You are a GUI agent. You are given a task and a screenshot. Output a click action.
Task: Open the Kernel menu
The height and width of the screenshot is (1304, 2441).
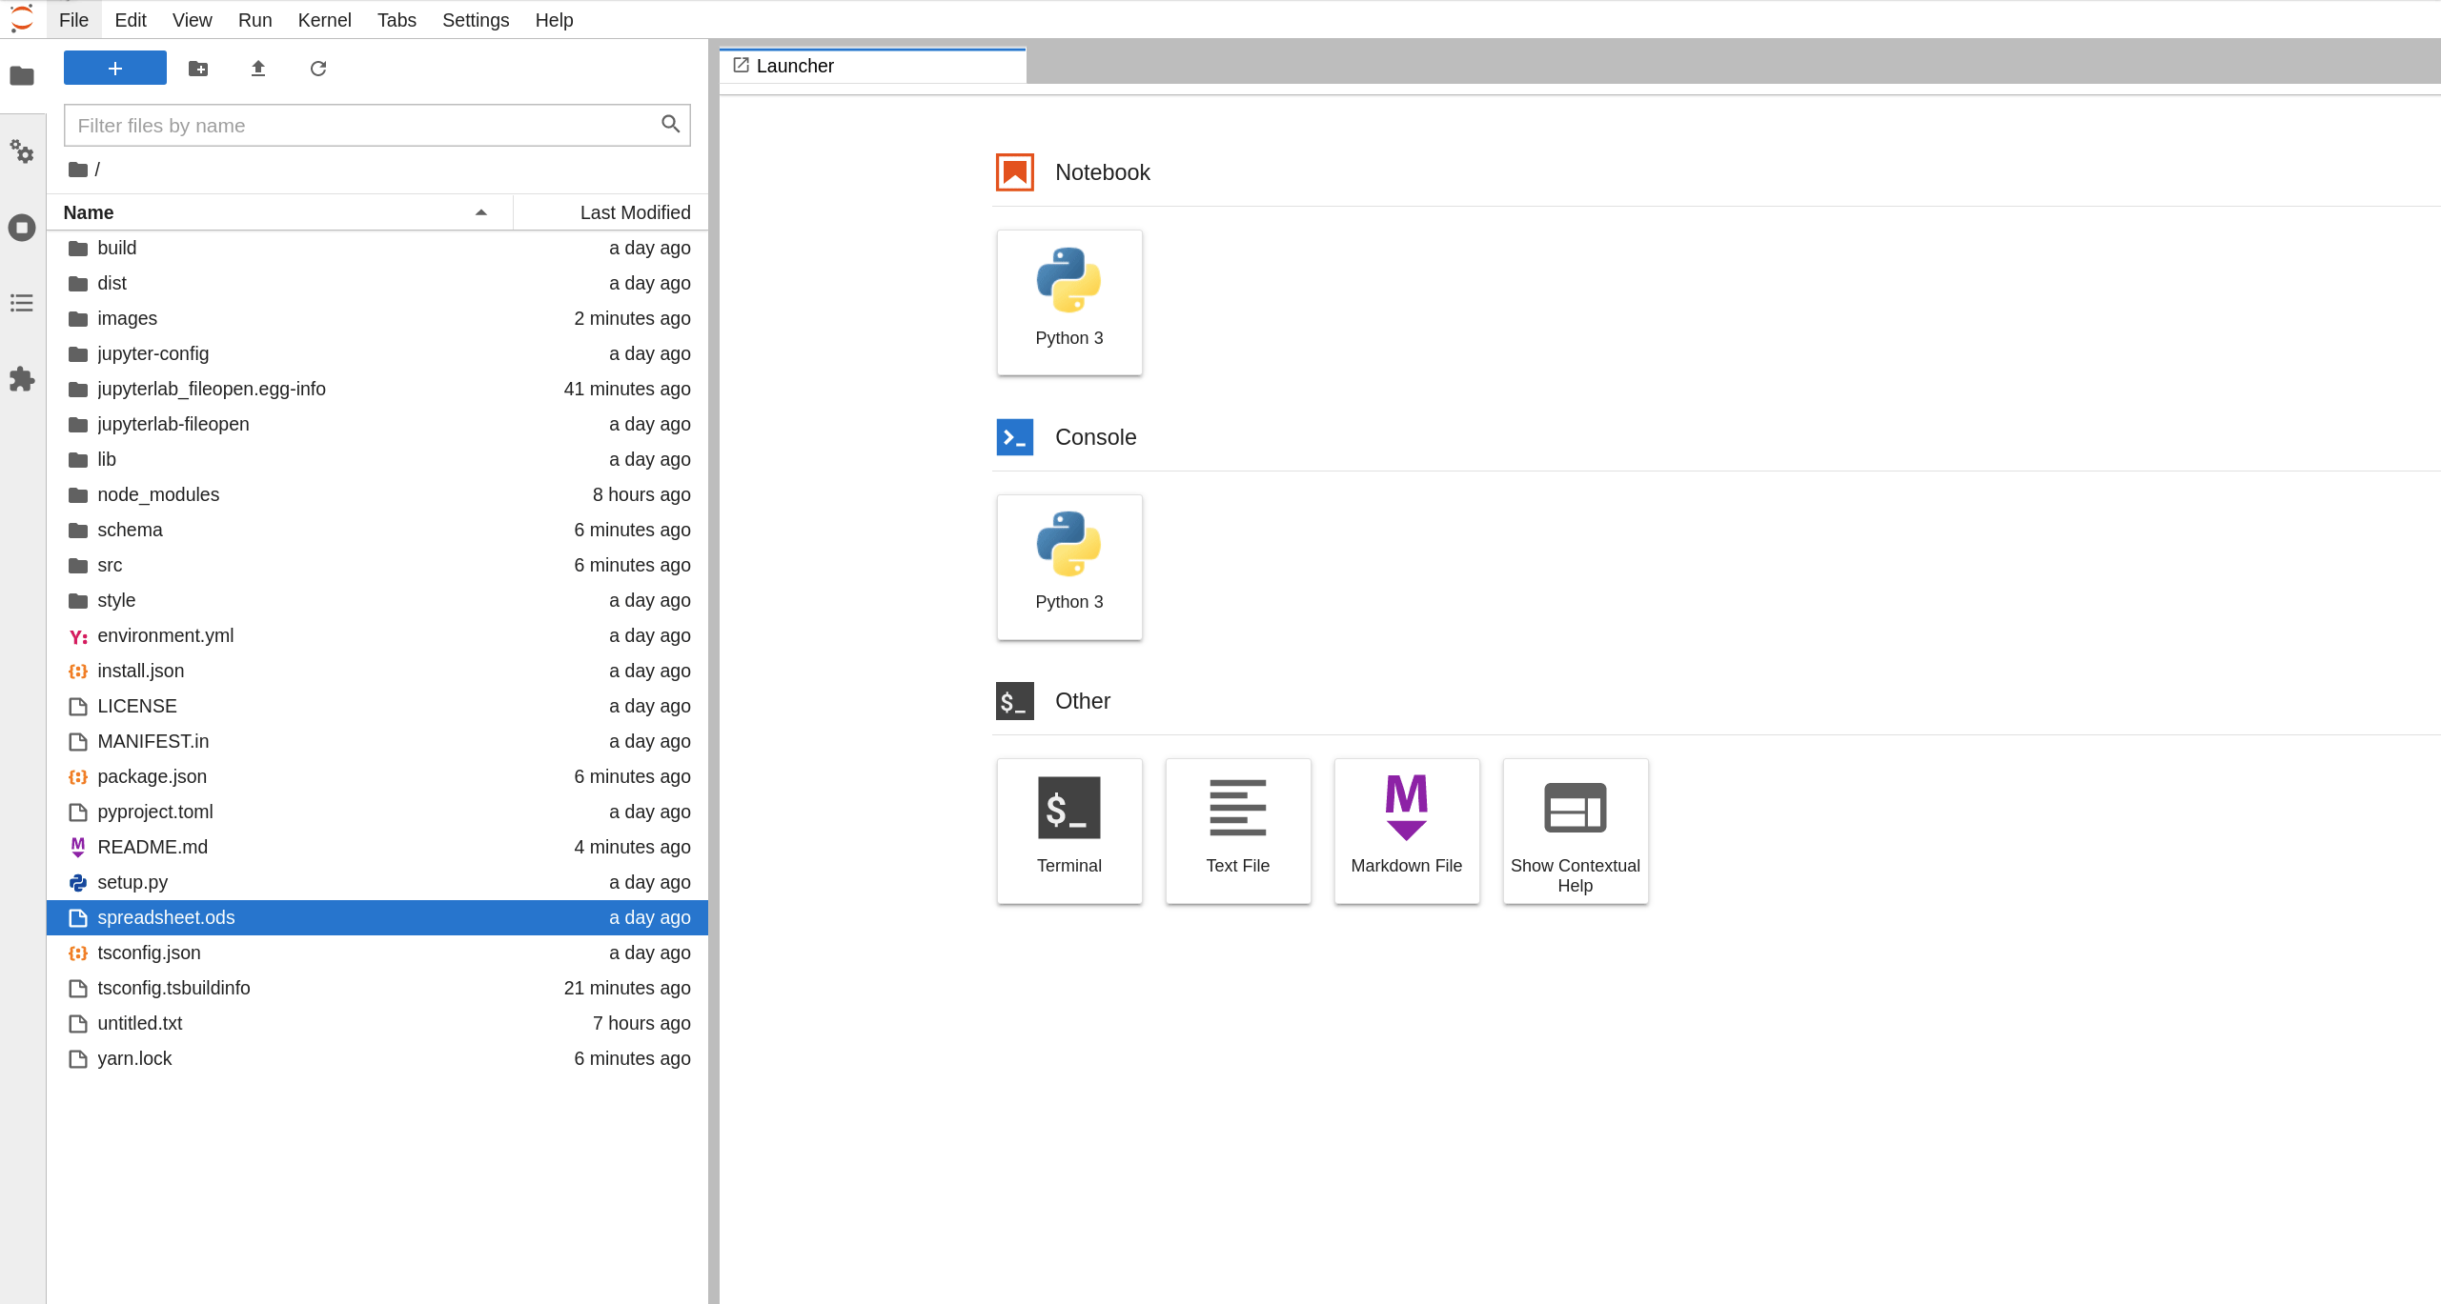pos(324,20)
